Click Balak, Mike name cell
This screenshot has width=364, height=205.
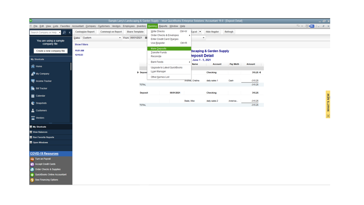[189, 101]
